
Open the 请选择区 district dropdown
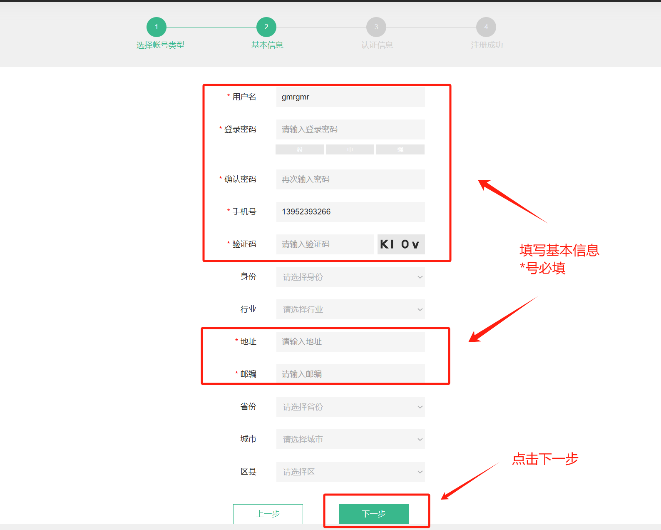click(x=350, y=472)
